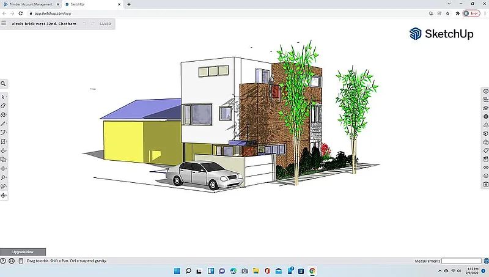This screenshot has height=277, width=489.
Task: Click the Windows Start button
Action: pos(176,270)
